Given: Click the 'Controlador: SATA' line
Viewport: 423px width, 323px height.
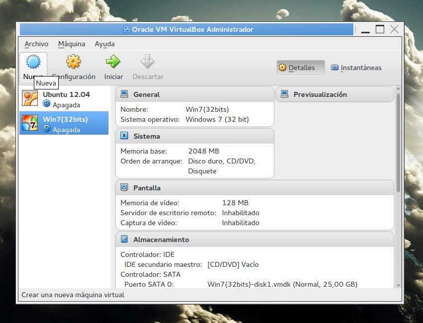Looking at the screenshot, I should [150, 274].
